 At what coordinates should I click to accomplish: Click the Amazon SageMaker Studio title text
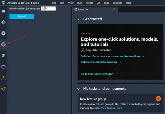[23, 3]
